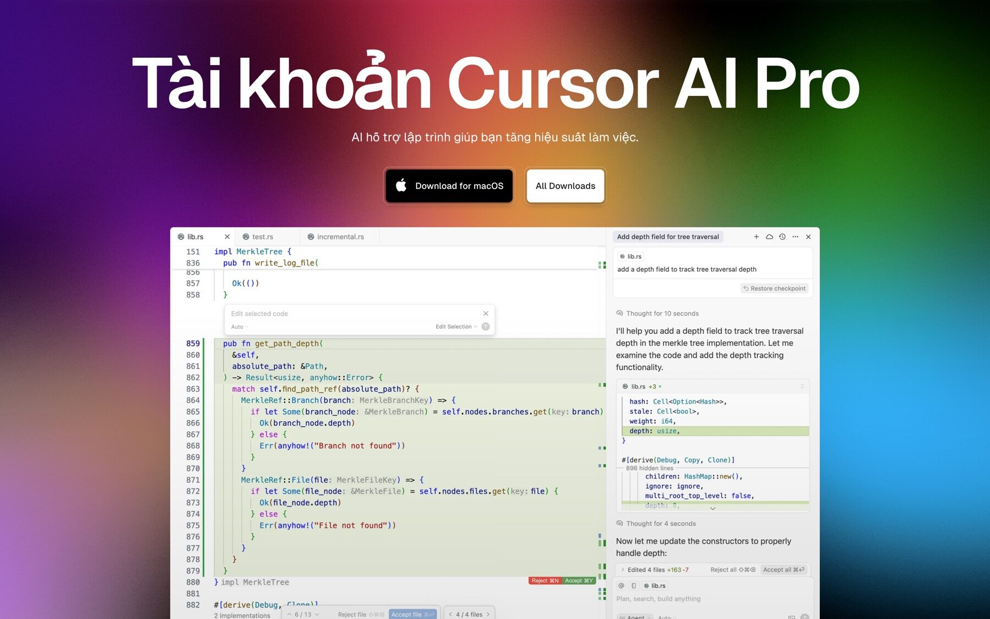This screenshot has width=990, height=619.
Task: Open the three-dots more options menu
Action: point(795,237)
